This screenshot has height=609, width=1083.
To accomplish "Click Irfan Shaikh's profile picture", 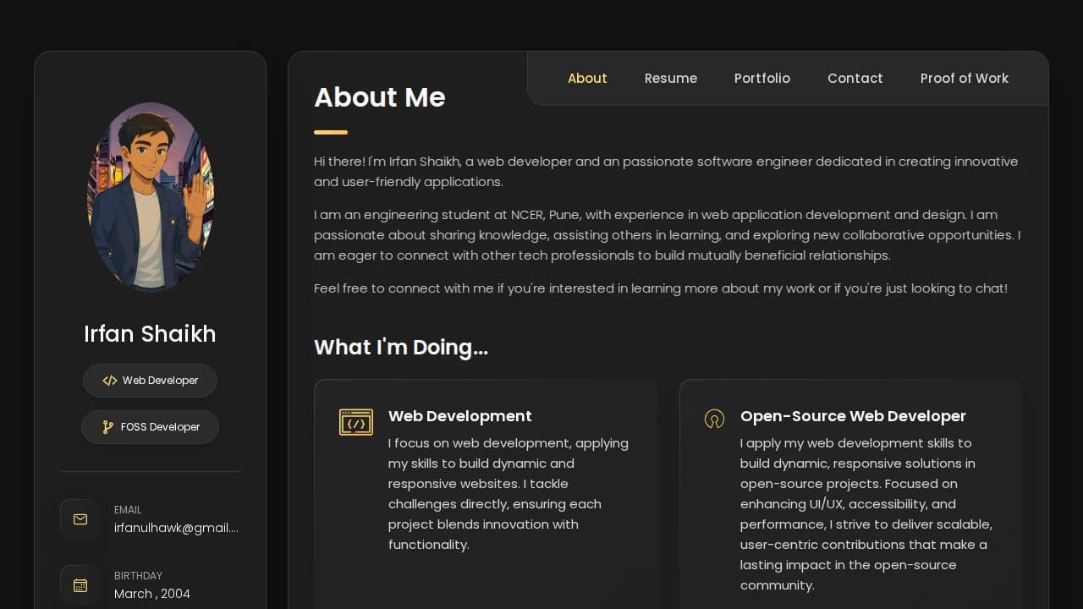I will 150,197.
